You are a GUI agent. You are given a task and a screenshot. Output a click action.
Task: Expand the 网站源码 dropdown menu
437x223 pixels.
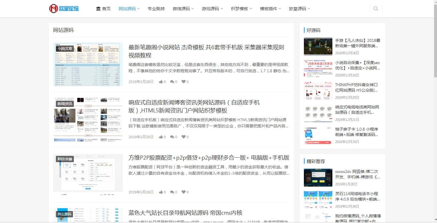click(x=129, y=9)
